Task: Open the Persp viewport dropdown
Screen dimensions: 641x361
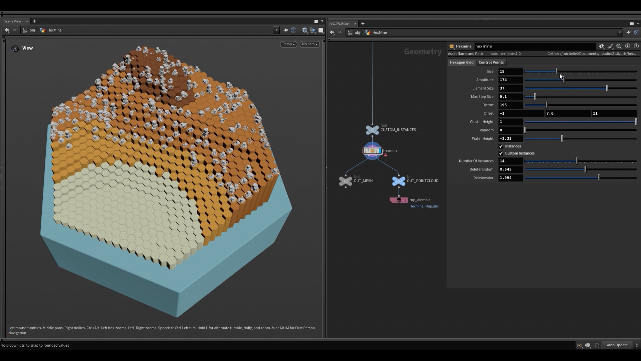Action: coord(288,44)
